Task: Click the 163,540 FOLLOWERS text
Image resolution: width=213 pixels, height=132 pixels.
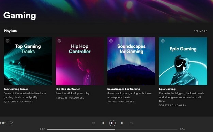Action: [x=121, y=102]
